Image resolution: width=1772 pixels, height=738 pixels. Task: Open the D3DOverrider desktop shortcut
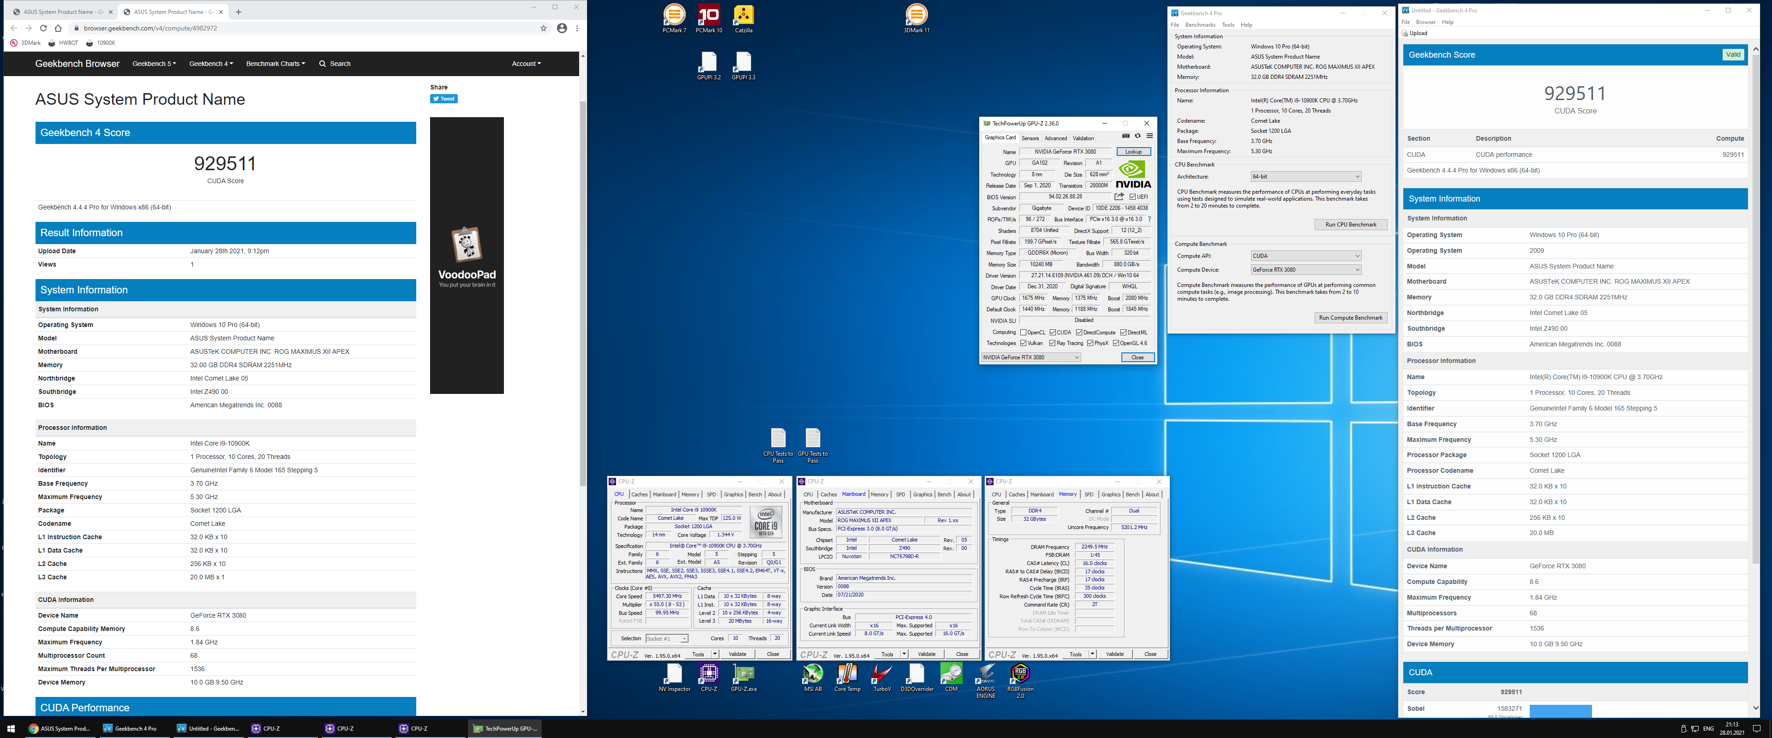point(917,678)
